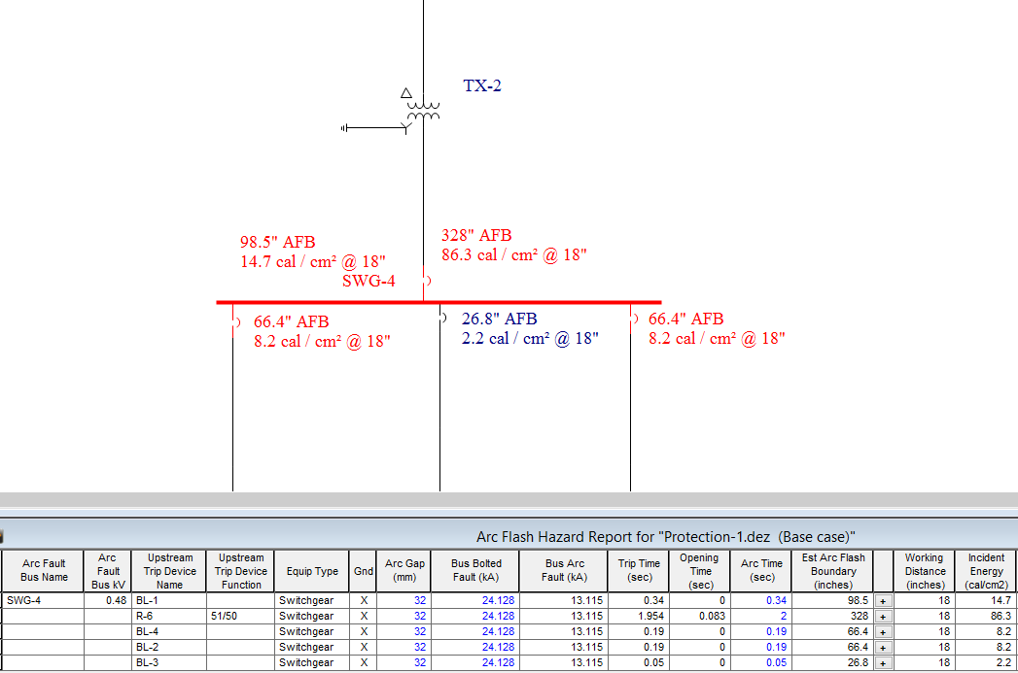Screen dimensions: 1018x673
Task: Toggle the Gnd checkbox in the BL-2 row
Action: [x=363, y=647]
